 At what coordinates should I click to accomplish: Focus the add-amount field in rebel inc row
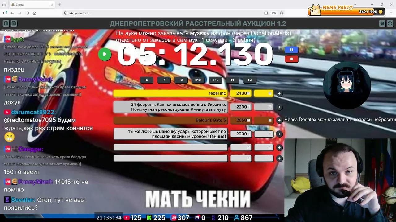[264, 93]
